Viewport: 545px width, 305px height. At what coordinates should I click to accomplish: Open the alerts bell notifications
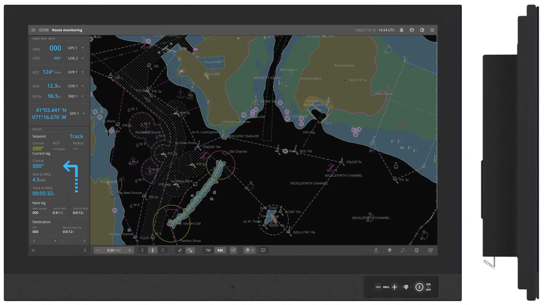point(402,30)
